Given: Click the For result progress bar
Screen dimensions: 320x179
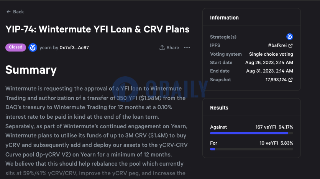Looking at the screenshot, I should 251,149.
